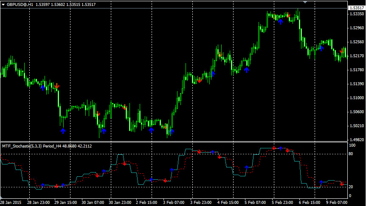
Task: Click the 5 Feb 23:00 time label
Action: (282, 202)
